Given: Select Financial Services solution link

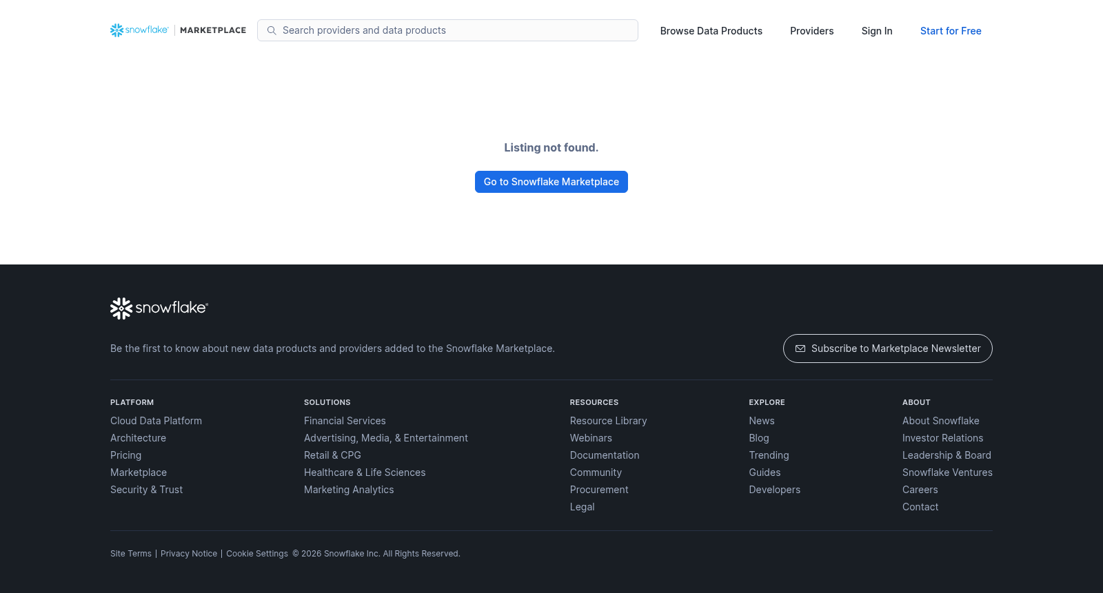Looking at the screenshot, I should pyautogui.click(x=345, y=421).
